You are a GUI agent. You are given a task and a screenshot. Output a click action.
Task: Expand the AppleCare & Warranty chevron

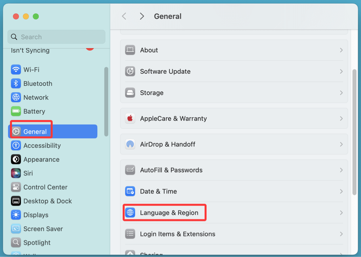[x=341, y=119]
